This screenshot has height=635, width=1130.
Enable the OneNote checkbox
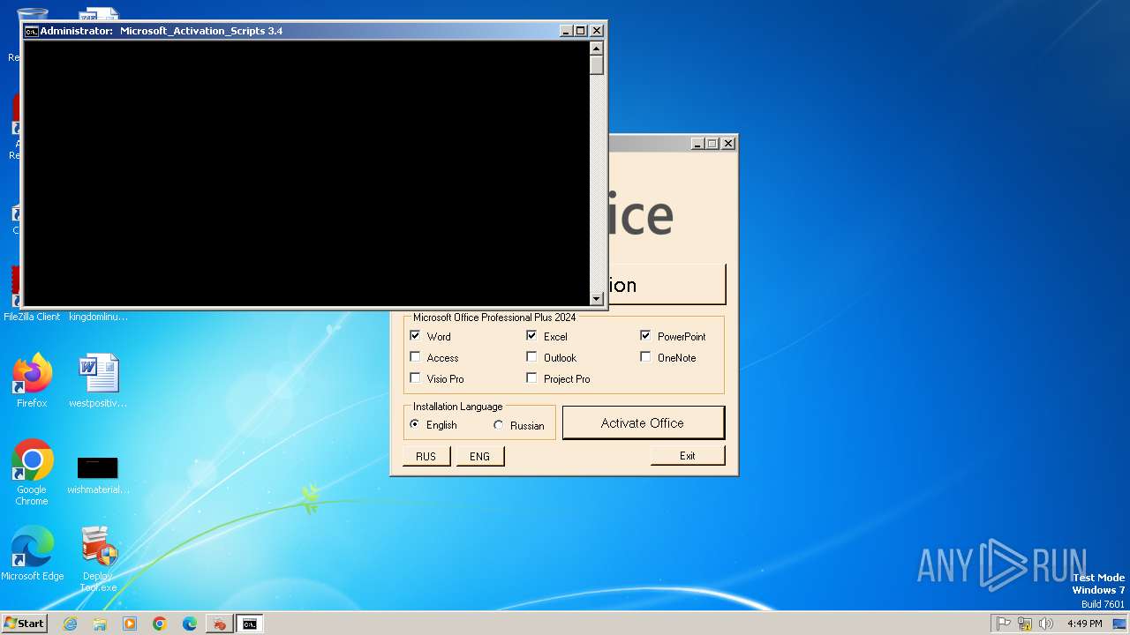point(645,357)
